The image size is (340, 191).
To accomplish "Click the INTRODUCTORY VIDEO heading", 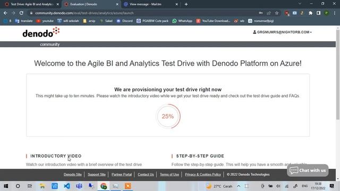I will point(56,156).
